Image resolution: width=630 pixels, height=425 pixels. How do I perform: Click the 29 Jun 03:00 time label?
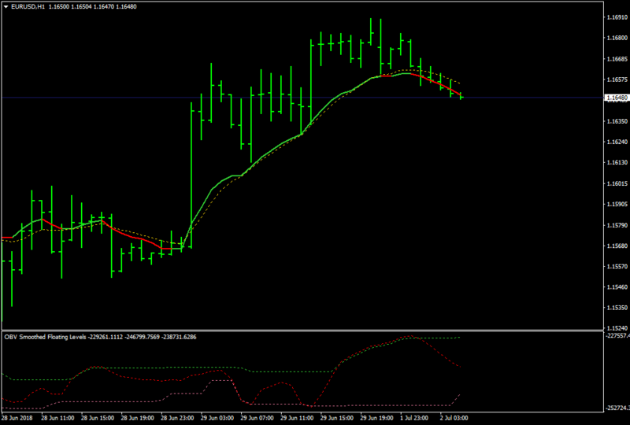pyautogui.click(x=217, y=418)
